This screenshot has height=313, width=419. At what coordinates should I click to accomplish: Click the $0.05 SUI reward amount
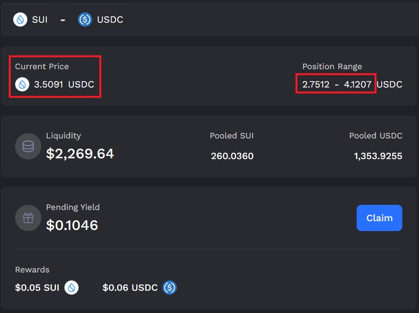pyautogui.click(x=37, y=288)
